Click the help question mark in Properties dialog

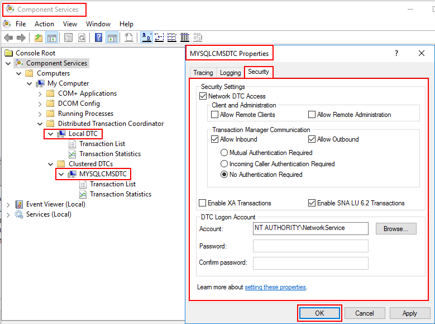click(x=396, y=53)
